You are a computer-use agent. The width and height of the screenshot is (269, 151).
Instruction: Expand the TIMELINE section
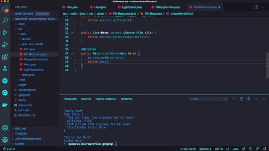[35, 133]
